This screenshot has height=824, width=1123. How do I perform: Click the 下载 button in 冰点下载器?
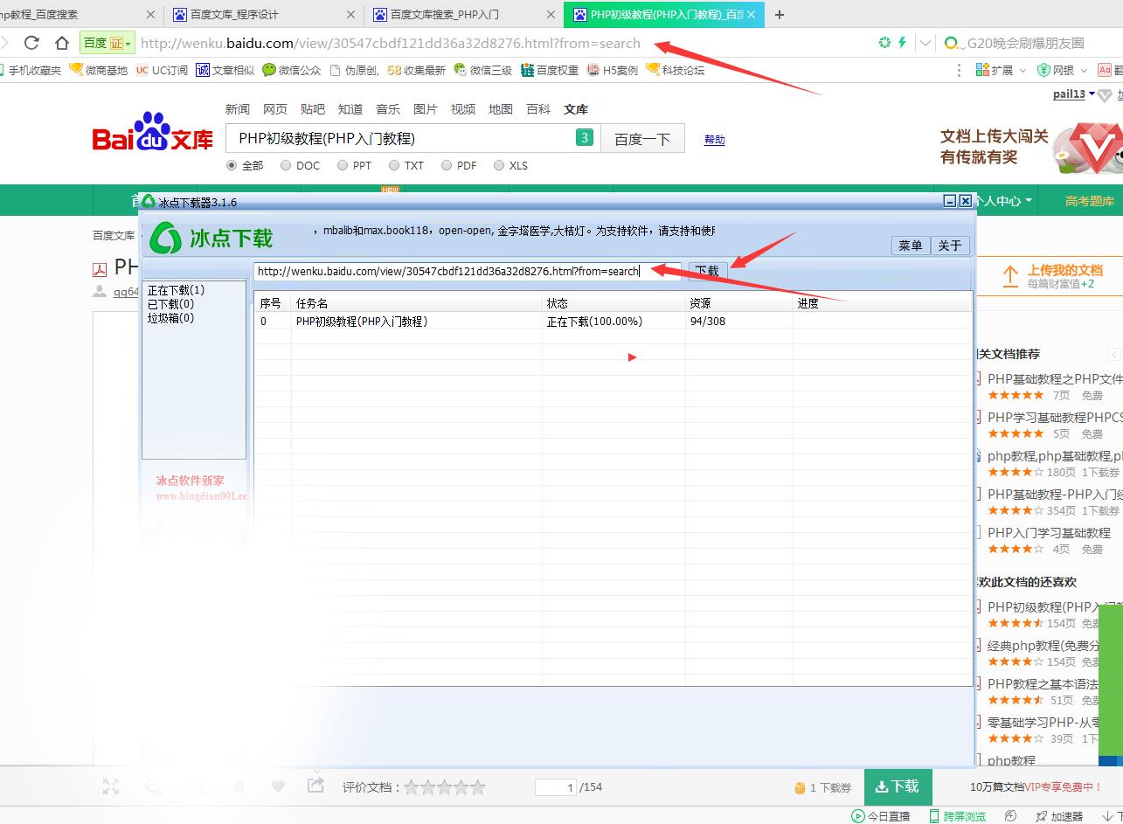pyautogui.click(x=708, y=271)
